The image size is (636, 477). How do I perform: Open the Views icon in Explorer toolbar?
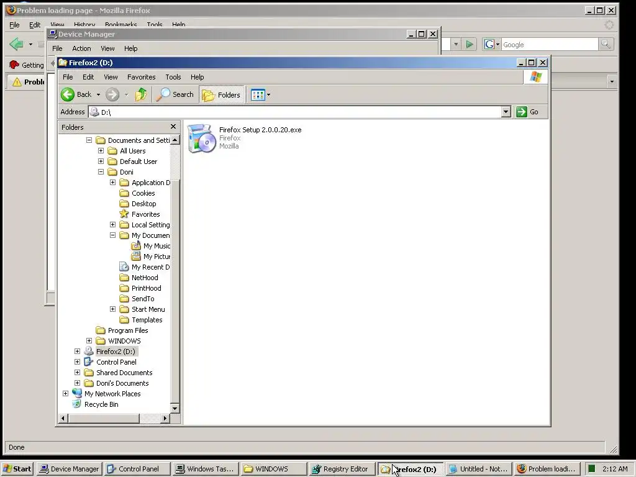point(258,95)
